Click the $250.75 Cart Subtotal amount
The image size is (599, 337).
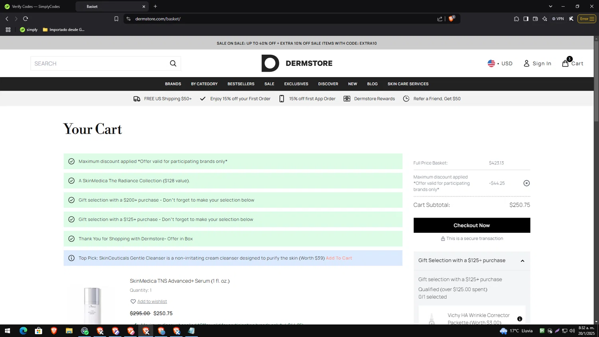[x=520, y=205]
